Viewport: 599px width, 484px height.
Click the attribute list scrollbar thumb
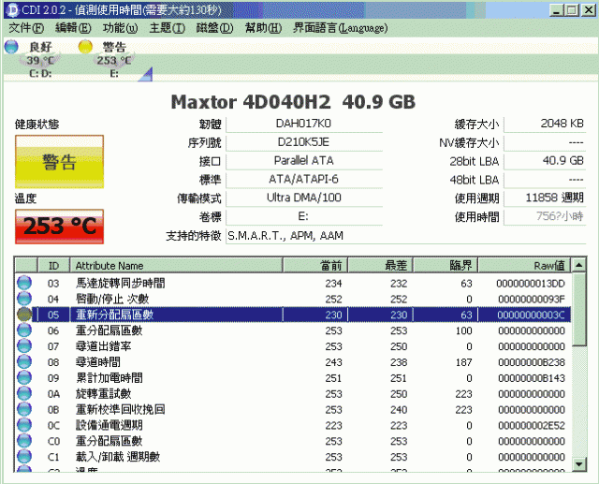click(579, 309)
